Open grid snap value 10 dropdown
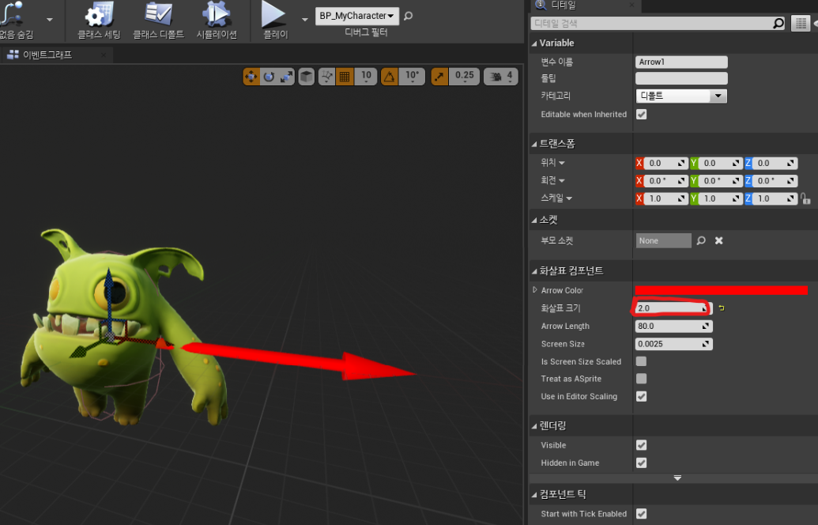 coord(366,77)
